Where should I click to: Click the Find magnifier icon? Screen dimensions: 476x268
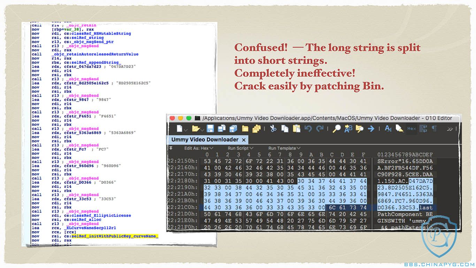pos(337,129)
